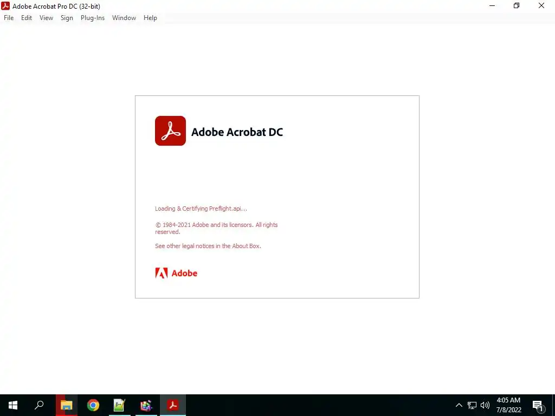Click 'See other legal notices' text
The height and width of the screenshot is (416, 555).
[x=208, y=246]
